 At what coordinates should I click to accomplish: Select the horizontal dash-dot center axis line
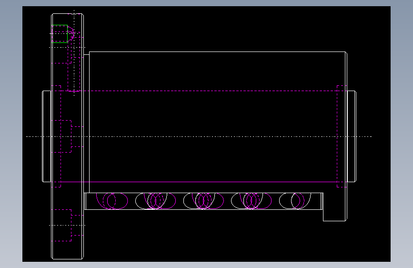point(199,137)
